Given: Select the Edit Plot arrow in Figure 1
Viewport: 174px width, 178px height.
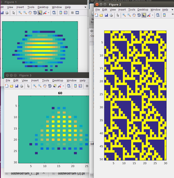Looking at the screenshot, I should pyautogui.click(x=14, y=13).
